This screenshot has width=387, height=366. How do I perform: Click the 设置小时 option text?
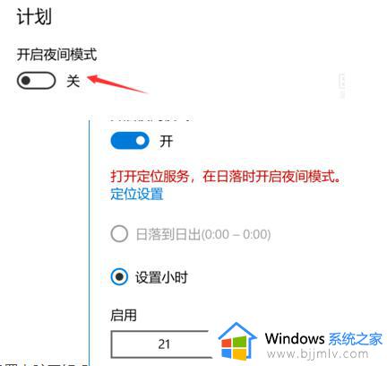coord(161,277)
